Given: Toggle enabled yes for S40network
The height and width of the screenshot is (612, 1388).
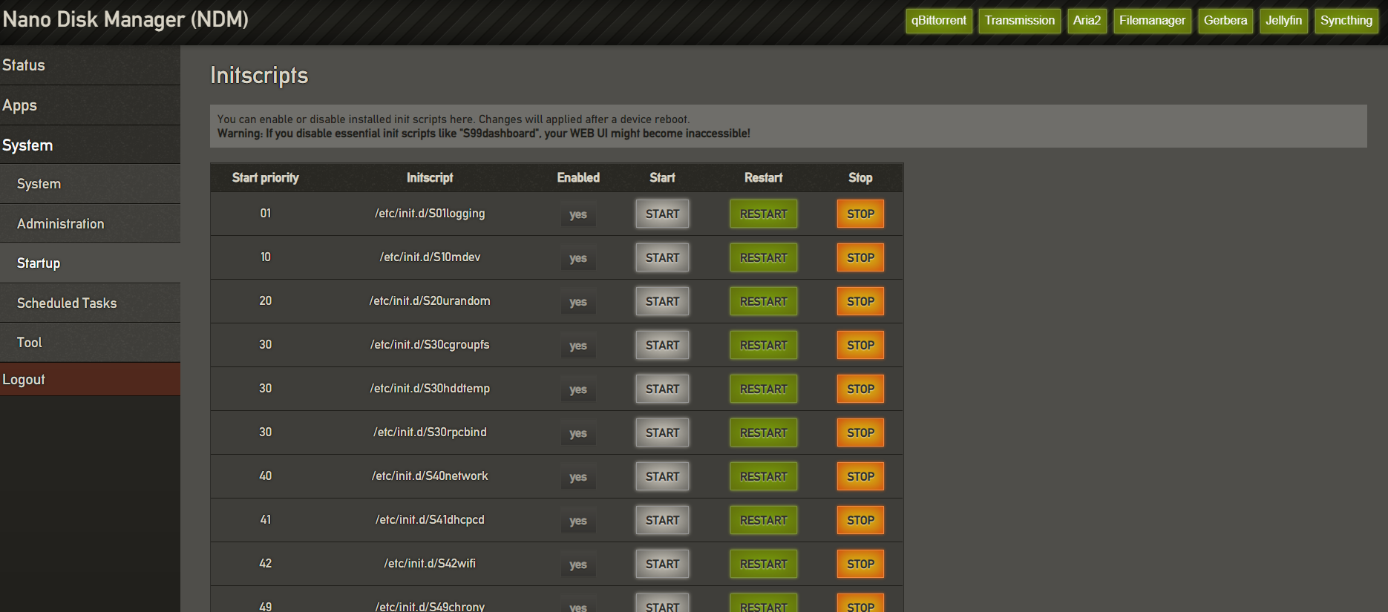Looking at the screenshot, I should click(578, 477).
